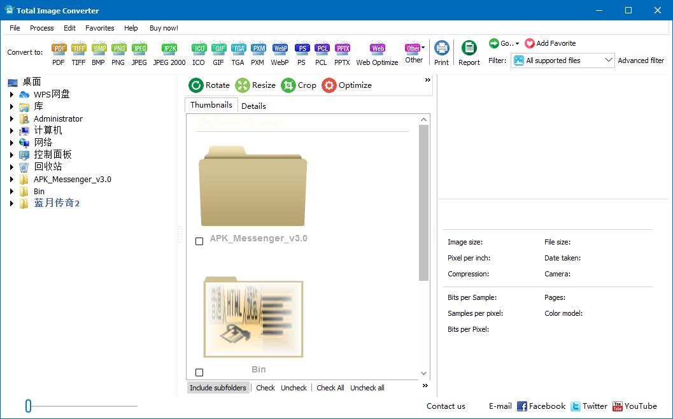Click thumbnail list scroll up arrow
The width and height of the screenshot is (673, 419).
(423, 120)
